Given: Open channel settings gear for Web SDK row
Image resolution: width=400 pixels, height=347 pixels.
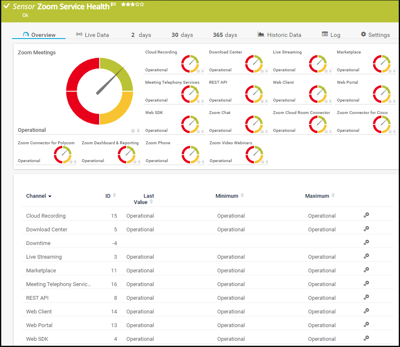Looking at the screenshot, I should (366, 338).
